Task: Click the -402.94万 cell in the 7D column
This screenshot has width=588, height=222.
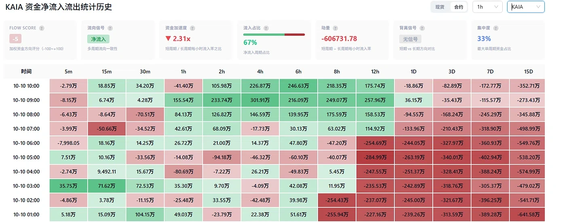Action: tap(490, 157)
